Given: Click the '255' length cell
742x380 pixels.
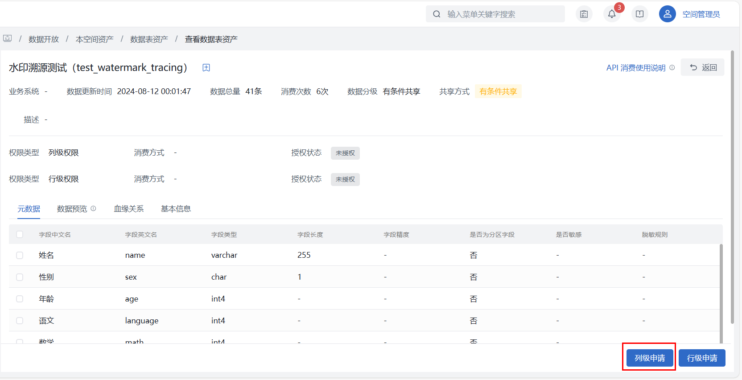Looking at the screenshot, I should point(304,255).
